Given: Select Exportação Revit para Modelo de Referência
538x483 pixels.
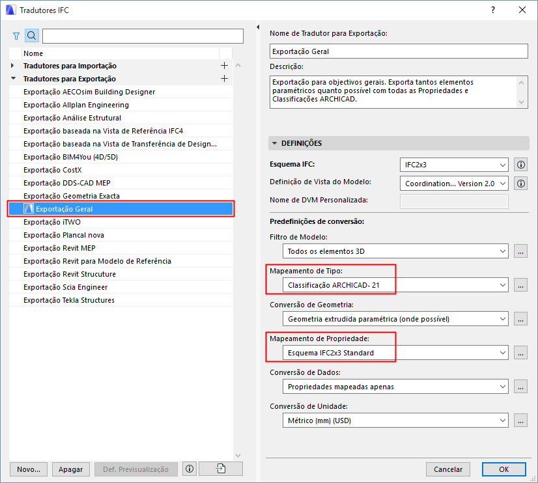Looking at the screenshot, I should [120, 261].
